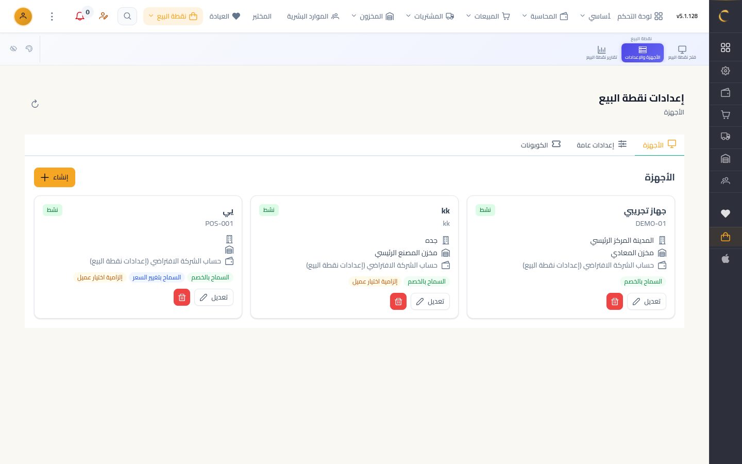This screenshot has width=742, height=464.
Task: Click the search magnifier button
Action: [x=127, y=16]
